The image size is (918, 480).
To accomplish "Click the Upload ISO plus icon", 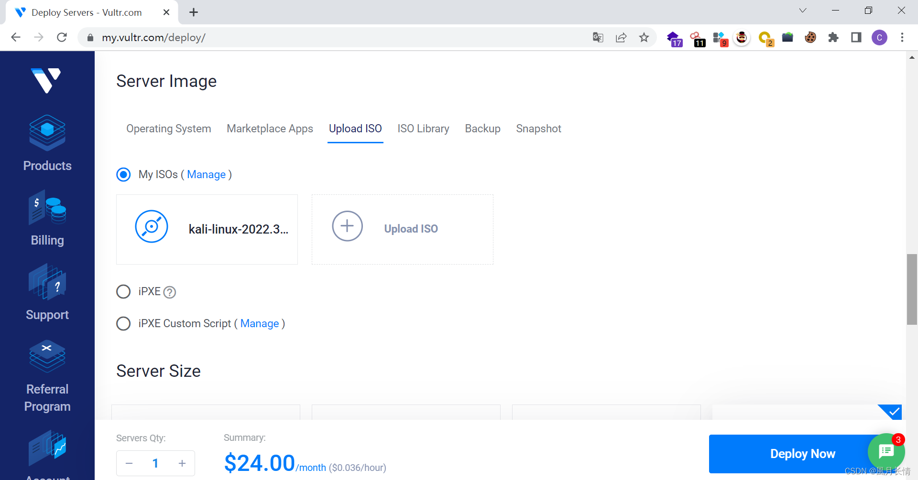I will pos(348,226).
